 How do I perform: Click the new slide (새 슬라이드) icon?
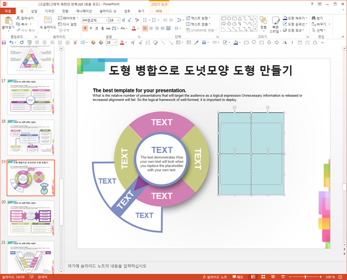pyautogui.click(x=48, y=20)
